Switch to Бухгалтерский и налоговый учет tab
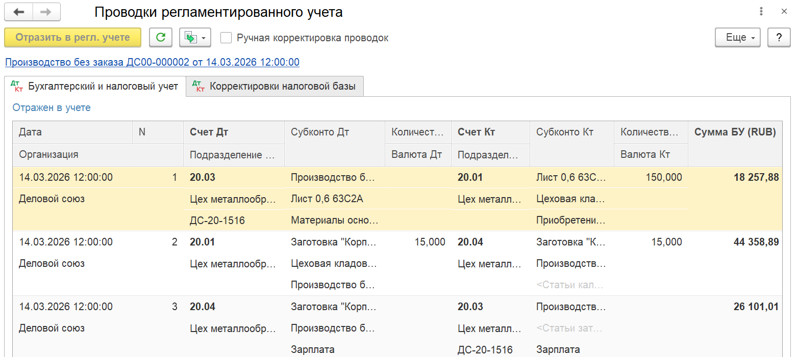Viewport: 798px width, 357px height. (x=95, y=87)
